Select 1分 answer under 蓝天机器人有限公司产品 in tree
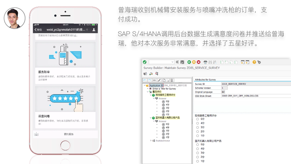 [x=167, y=137]
